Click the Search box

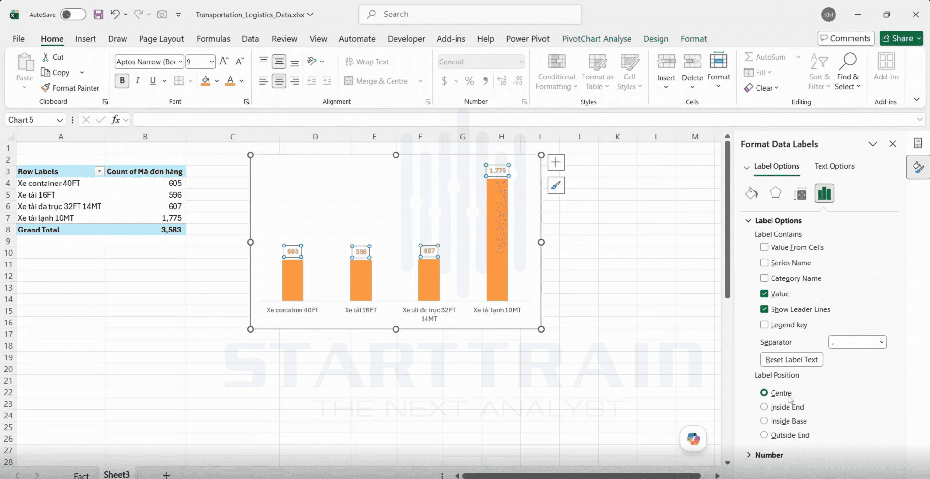point(470,15)
